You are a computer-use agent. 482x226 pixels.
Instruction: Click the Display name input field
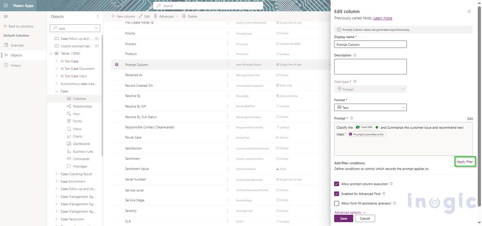coord(370,44)
